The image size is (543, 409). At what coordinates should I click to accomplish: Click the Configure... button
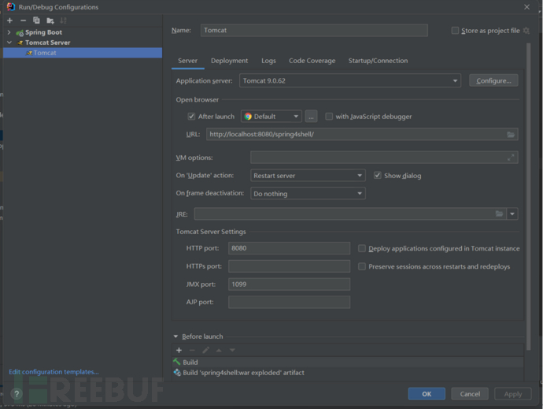(493, 80)
